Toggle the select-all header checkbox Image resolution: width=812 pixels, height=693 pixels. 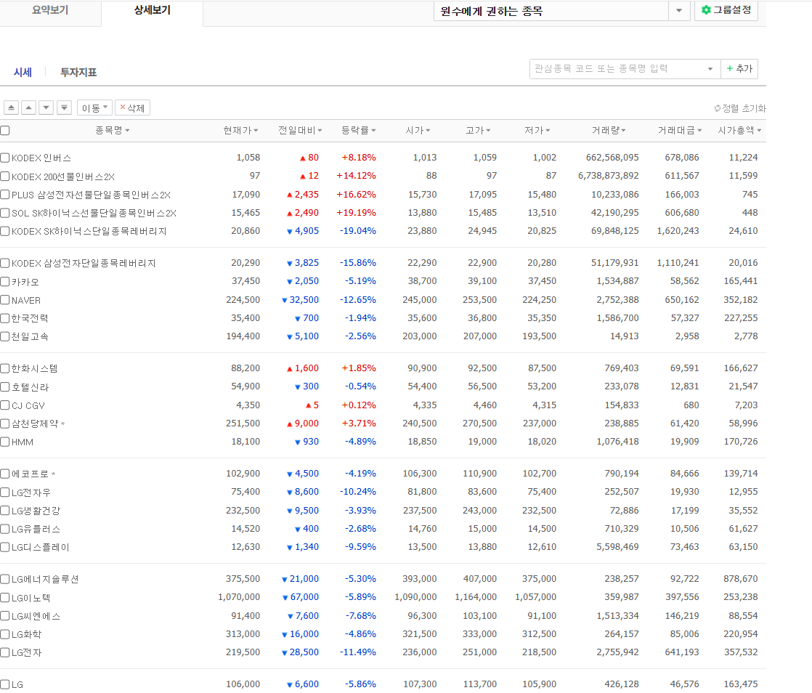[x=5, y=130]
